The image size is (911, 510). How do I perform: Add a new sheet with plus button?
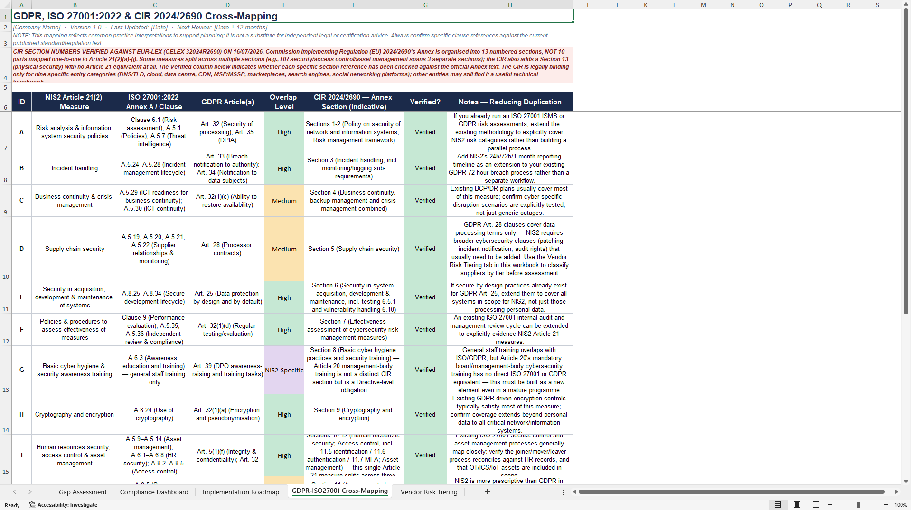[x=487, y=492]
